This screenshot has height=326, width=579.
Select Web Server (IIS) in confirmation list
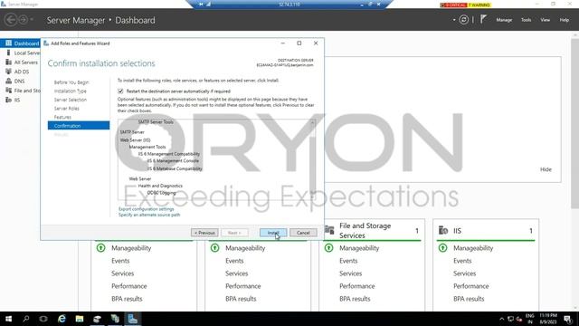[x=135, y=140]
